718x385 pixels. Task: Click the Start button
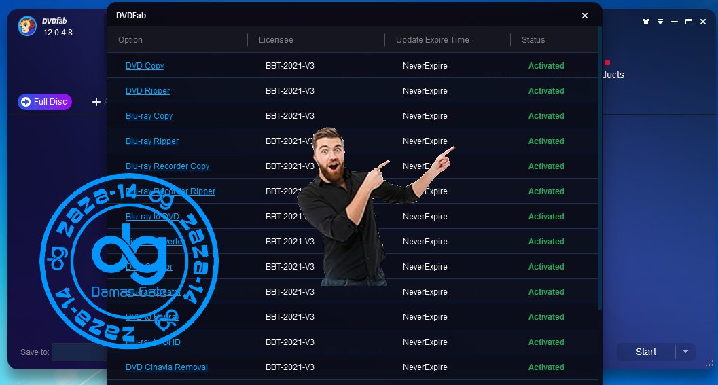click(x=645, y=352)
